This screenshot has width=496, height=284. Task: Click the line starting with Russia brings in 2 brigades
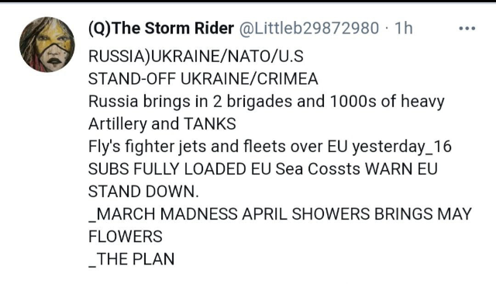click(267, 102)
